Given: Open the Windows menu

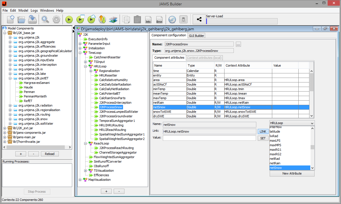Looking at the screenshot, I should [x=47, y=10].
